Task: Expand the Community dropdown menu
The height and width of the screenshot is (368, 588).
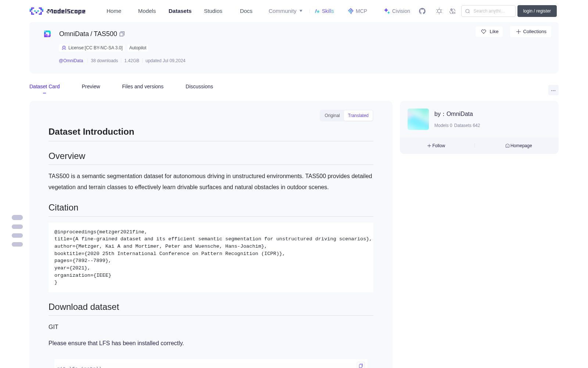Action: (x=286, y=11)
